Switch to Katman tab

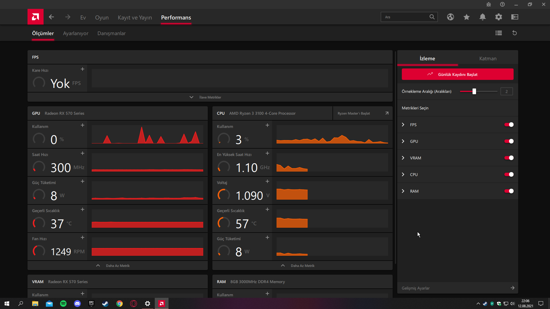[488, 58]
